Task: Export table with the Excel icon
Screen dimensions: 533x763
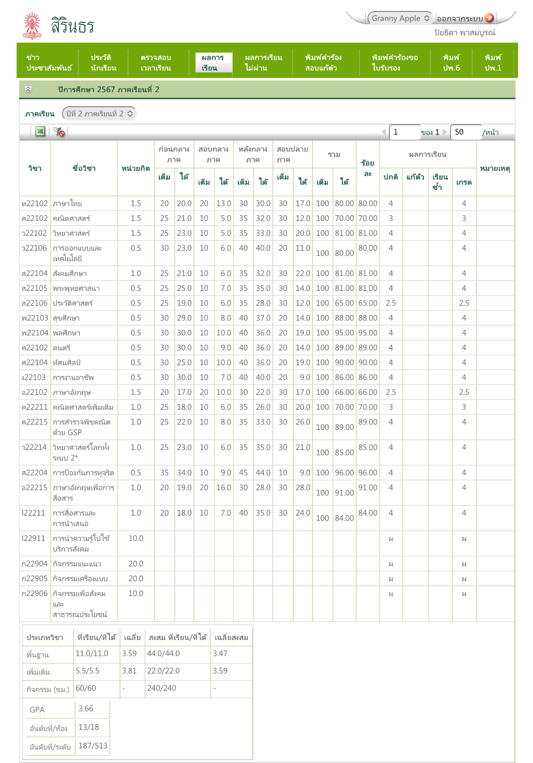Action: (40, 131)
